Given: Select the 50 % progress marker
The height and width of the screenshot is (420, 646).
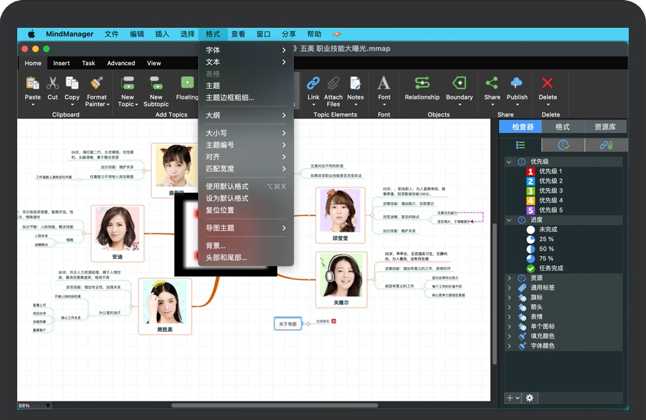Looking at the screenshot, I should pyautogui.click(x=530, y=249).
